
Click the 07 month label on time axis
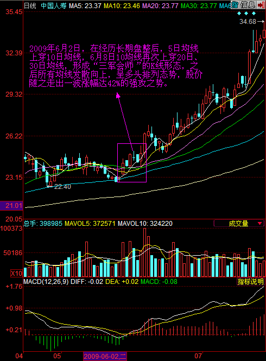[x=198, y=356]
